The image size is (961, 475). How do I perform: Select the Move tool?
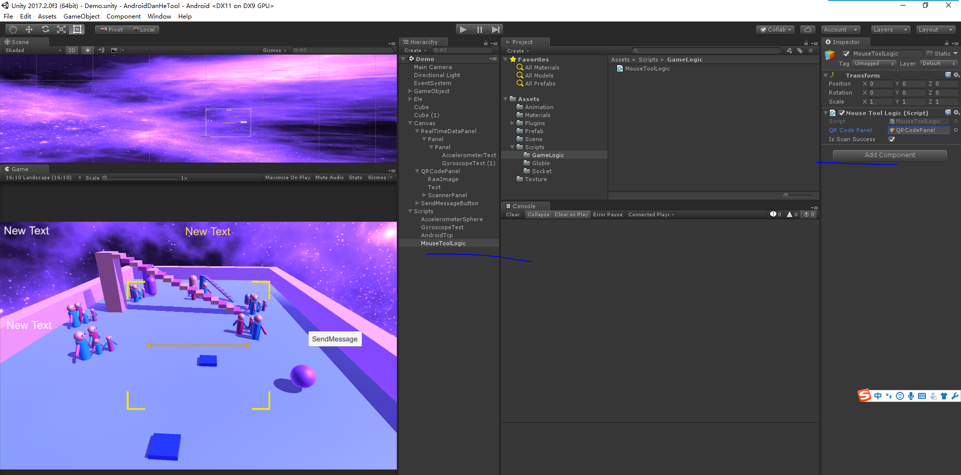click(x=29, y=29)
